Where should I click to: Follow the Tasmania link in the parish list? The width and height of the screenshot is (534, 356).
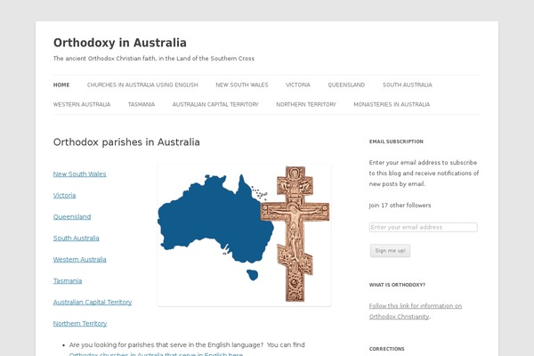point(68,281)
